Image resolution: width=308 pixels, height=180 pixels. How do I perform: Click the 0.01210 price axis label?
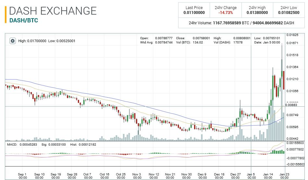292,79
